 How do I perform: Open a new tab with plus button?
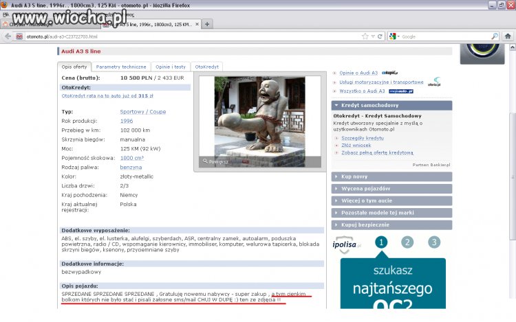(x=207, y=24)
